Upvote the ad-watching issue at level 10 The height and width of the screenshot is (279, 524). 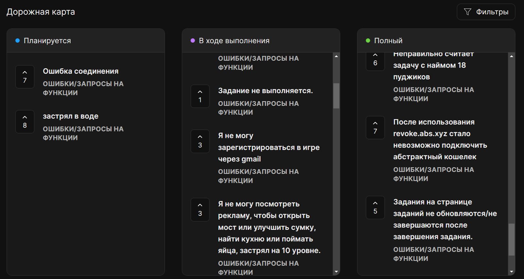coord(200,210)
